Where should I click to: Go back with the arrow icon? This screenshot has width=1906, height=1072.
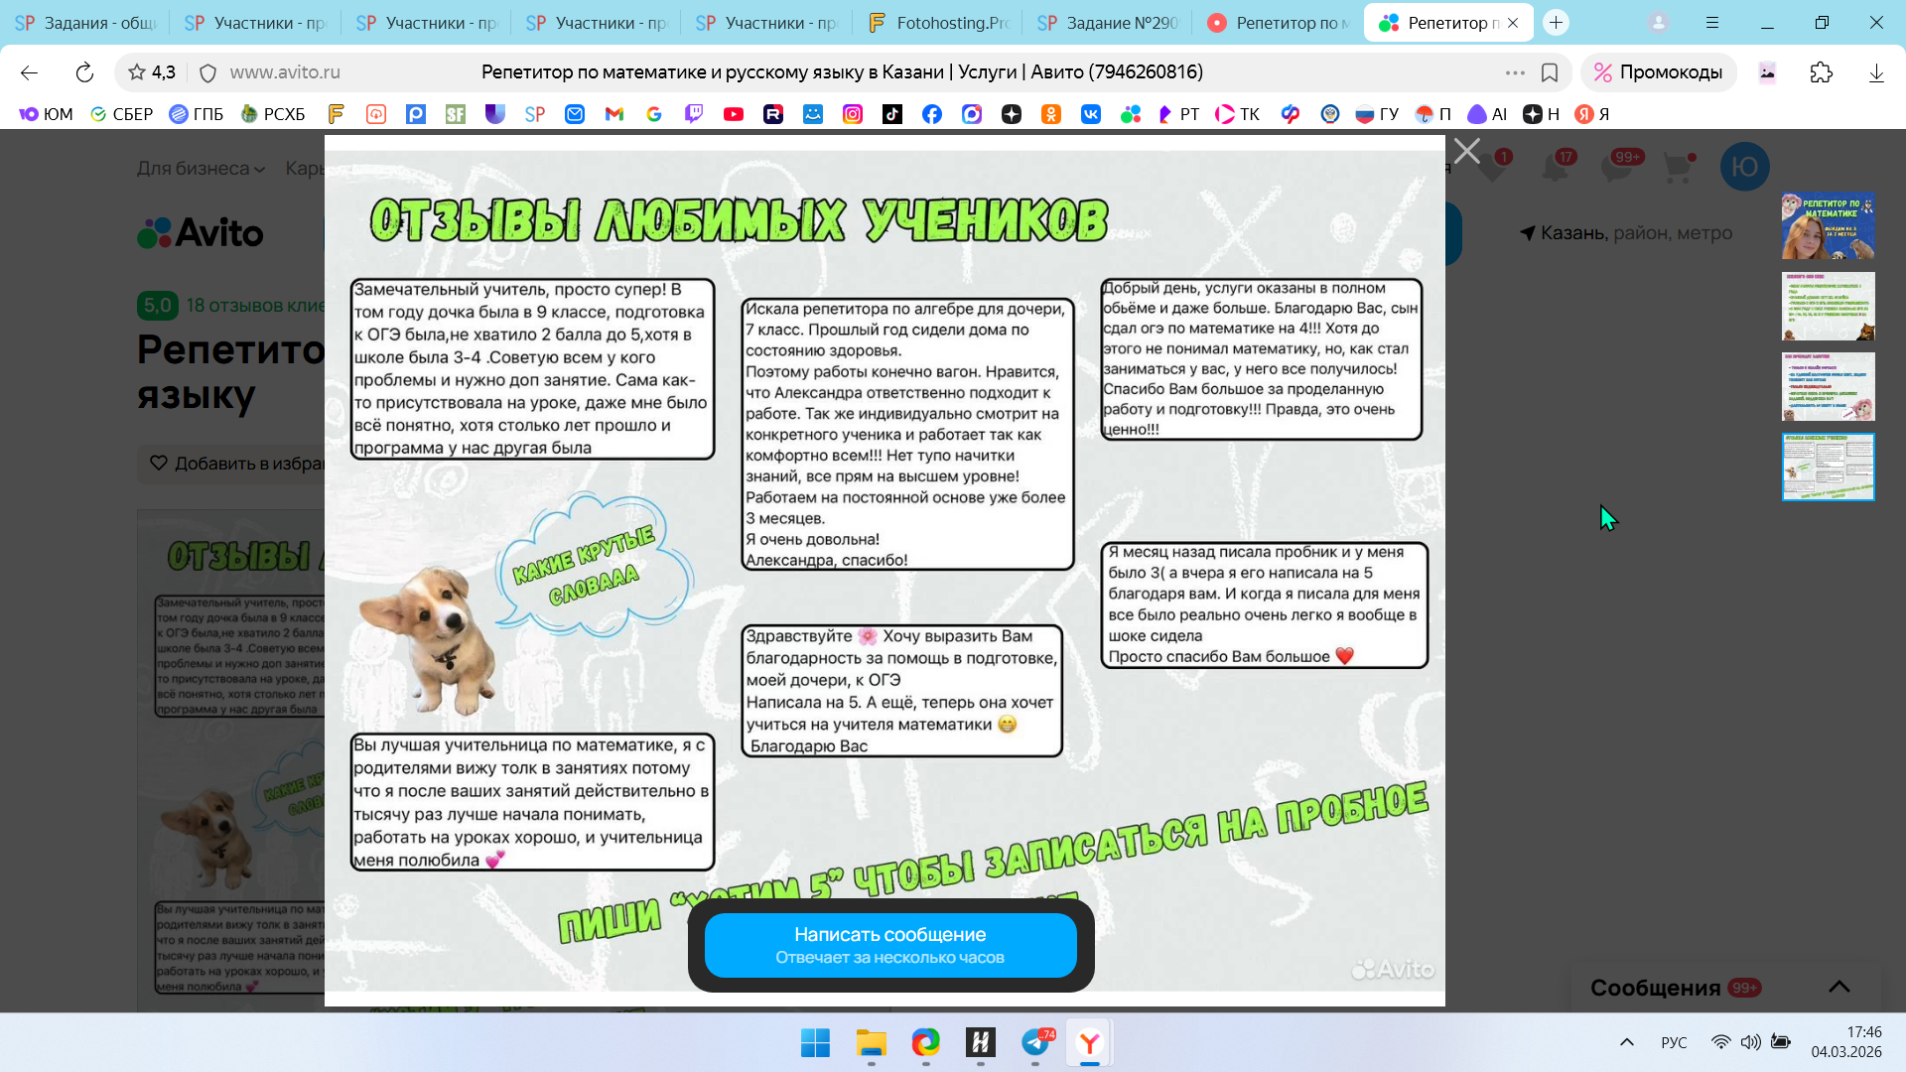click(x=29, y=72)
